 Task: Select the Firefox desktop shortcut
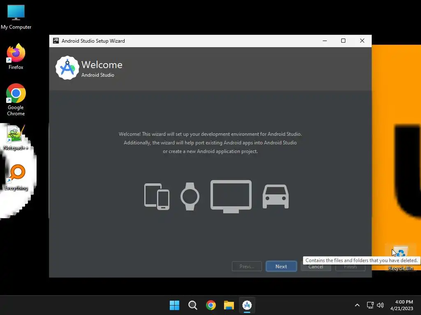(16, 57)
